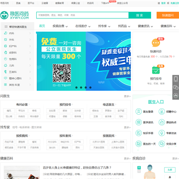Click the 医生登录 doctor icon
Image resolution: width=179 pixels, height=179 pixels.
pyautogui.click(x=139, y=112)
